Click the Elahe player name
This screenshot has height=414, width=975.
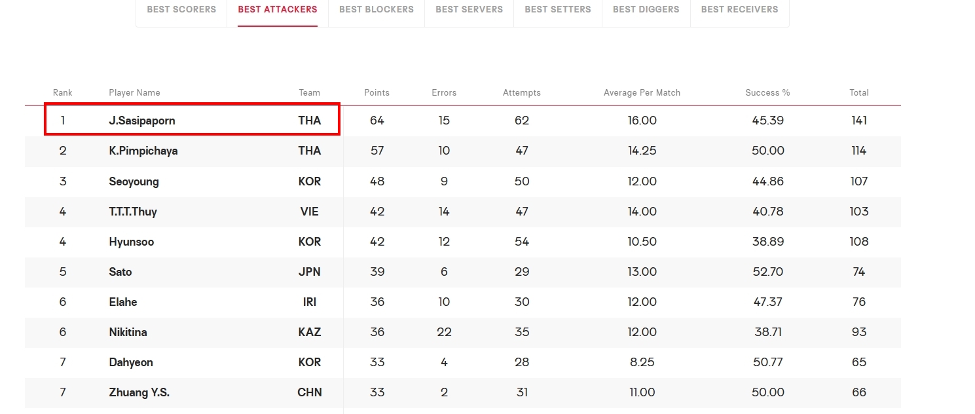coord(123,302)
